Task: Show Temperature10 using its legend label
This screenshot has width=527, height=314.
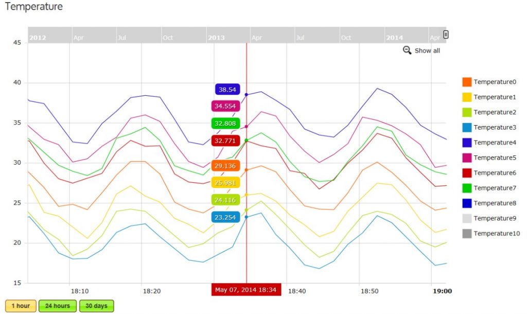Action: click(x=497, y=233)
